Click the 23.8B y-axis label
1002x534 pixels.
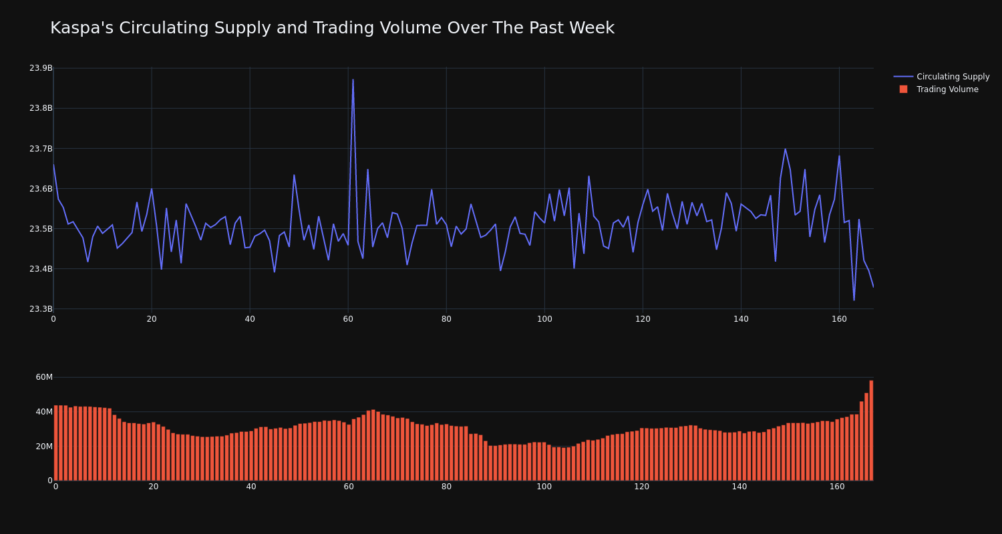tap(41, 108)
